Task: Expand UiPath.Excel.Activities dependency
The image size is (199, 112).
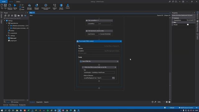Action: (9, 26)
